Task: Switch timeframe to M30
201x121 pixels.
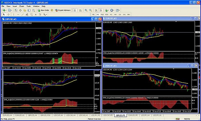Action: pyautogui.click(x=107, y=14)
